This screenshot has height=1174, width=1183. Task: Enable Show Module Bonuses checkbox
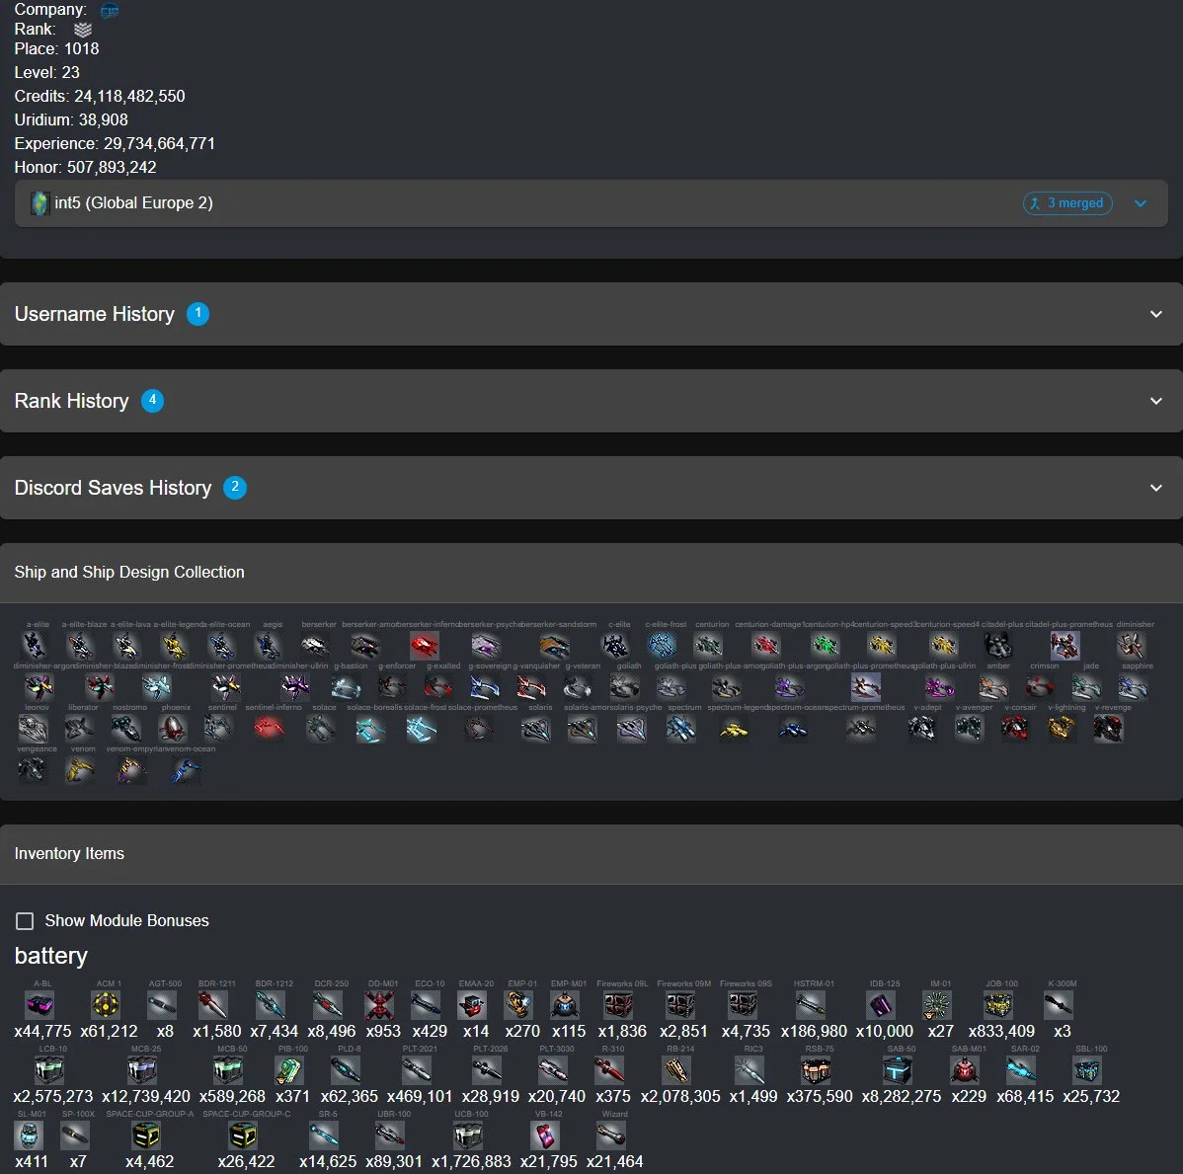click(25, 920)
